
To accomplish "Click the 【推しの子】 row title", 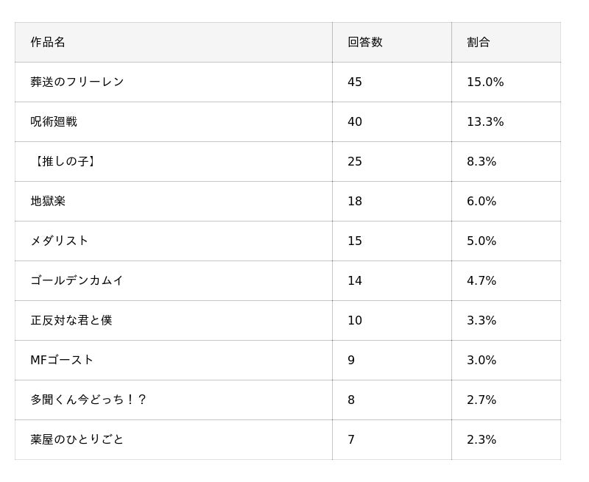I will click(x=64, y=161).
